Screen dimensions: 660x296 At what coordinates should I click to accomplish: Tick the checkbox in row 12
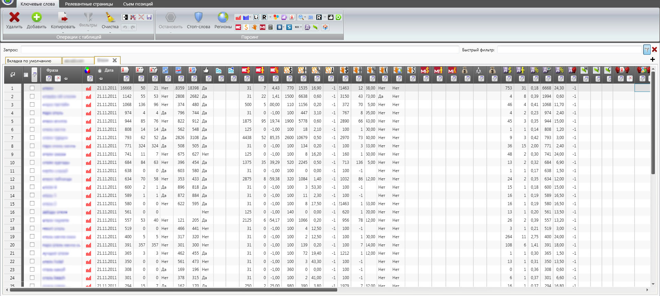click(x=32, y=179)
